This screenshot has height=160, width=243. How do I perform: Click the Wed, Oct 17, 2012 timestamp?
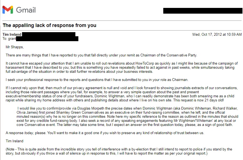(217, 35)
